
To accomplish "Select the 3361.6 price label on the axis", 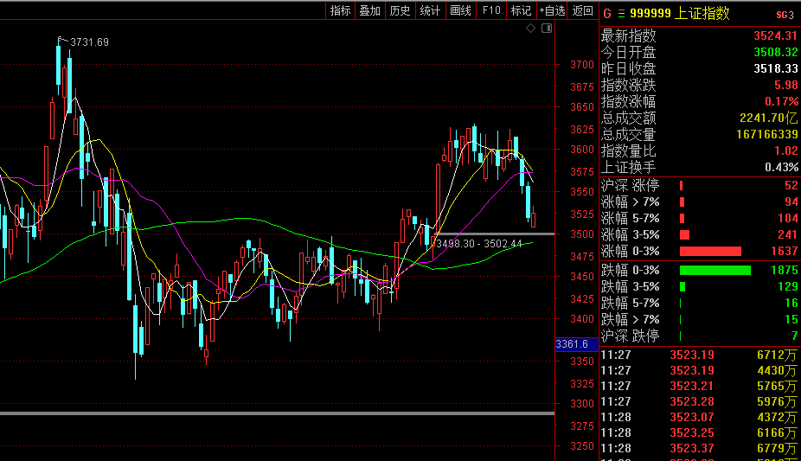I will pyautogui.click(x=572, y=344).
